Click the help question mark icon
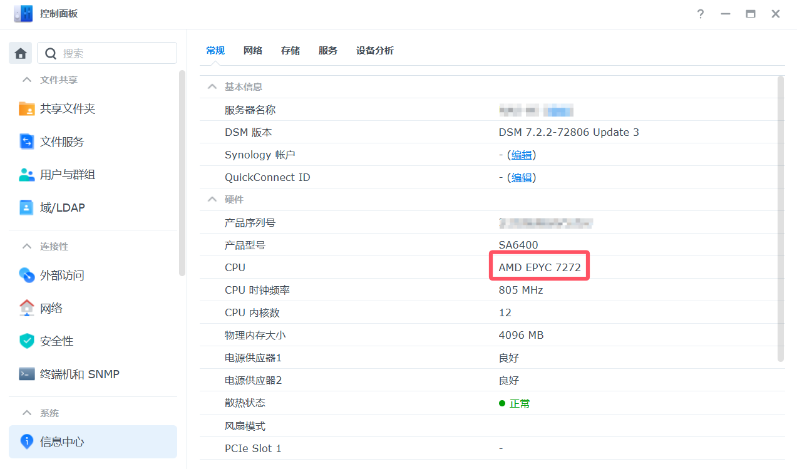The image size is (797, 469). pos(701,14)
